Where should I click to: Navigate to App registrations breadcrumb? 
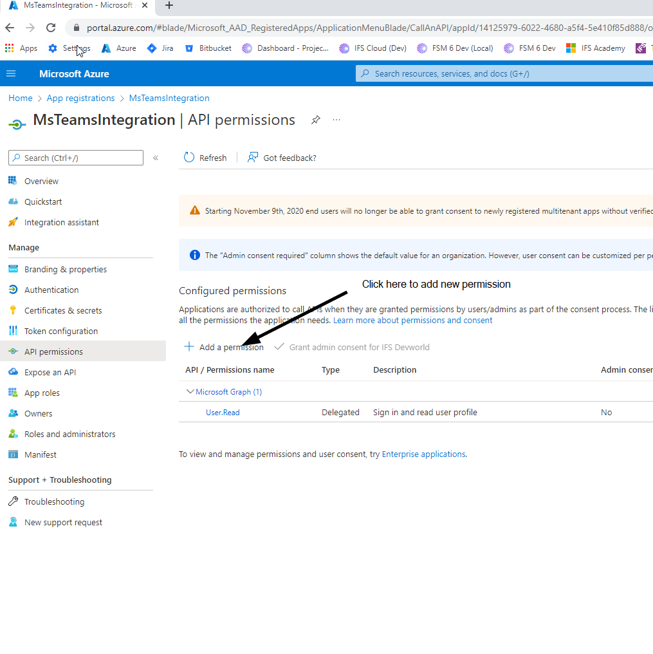coord(80,98)
